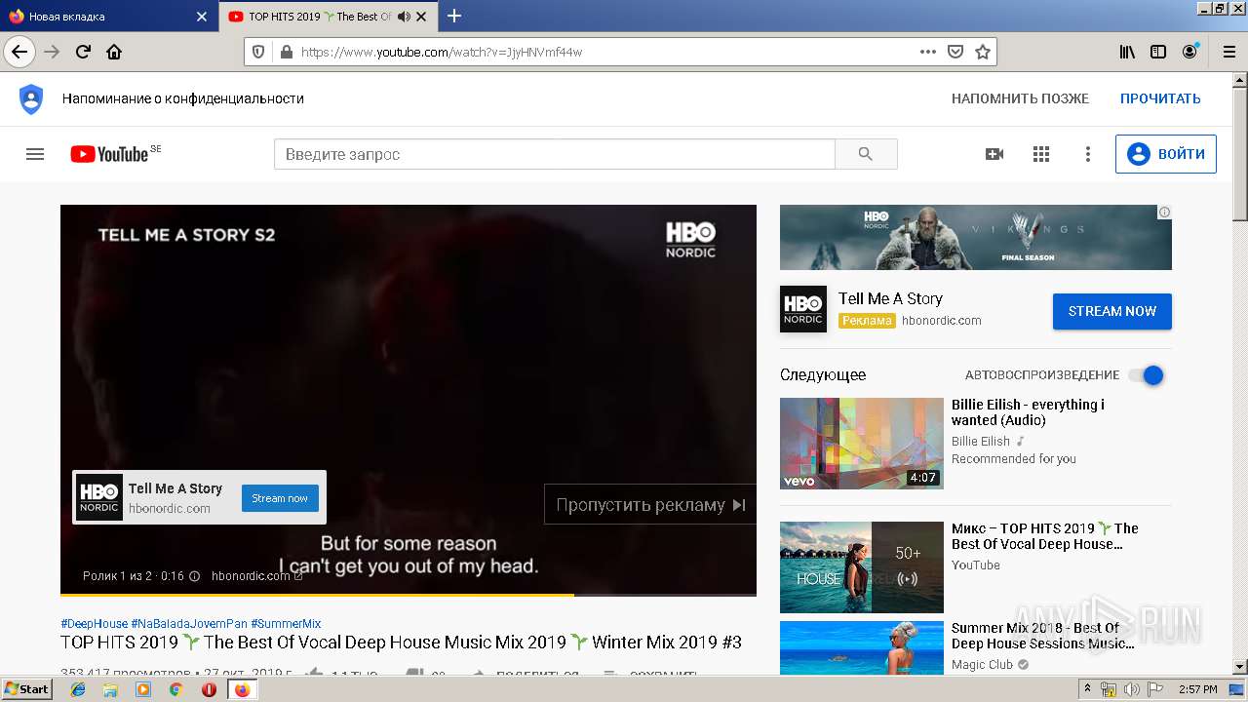Click the browser Forward arrow button
1248x702 pixels.
[52, 52]
